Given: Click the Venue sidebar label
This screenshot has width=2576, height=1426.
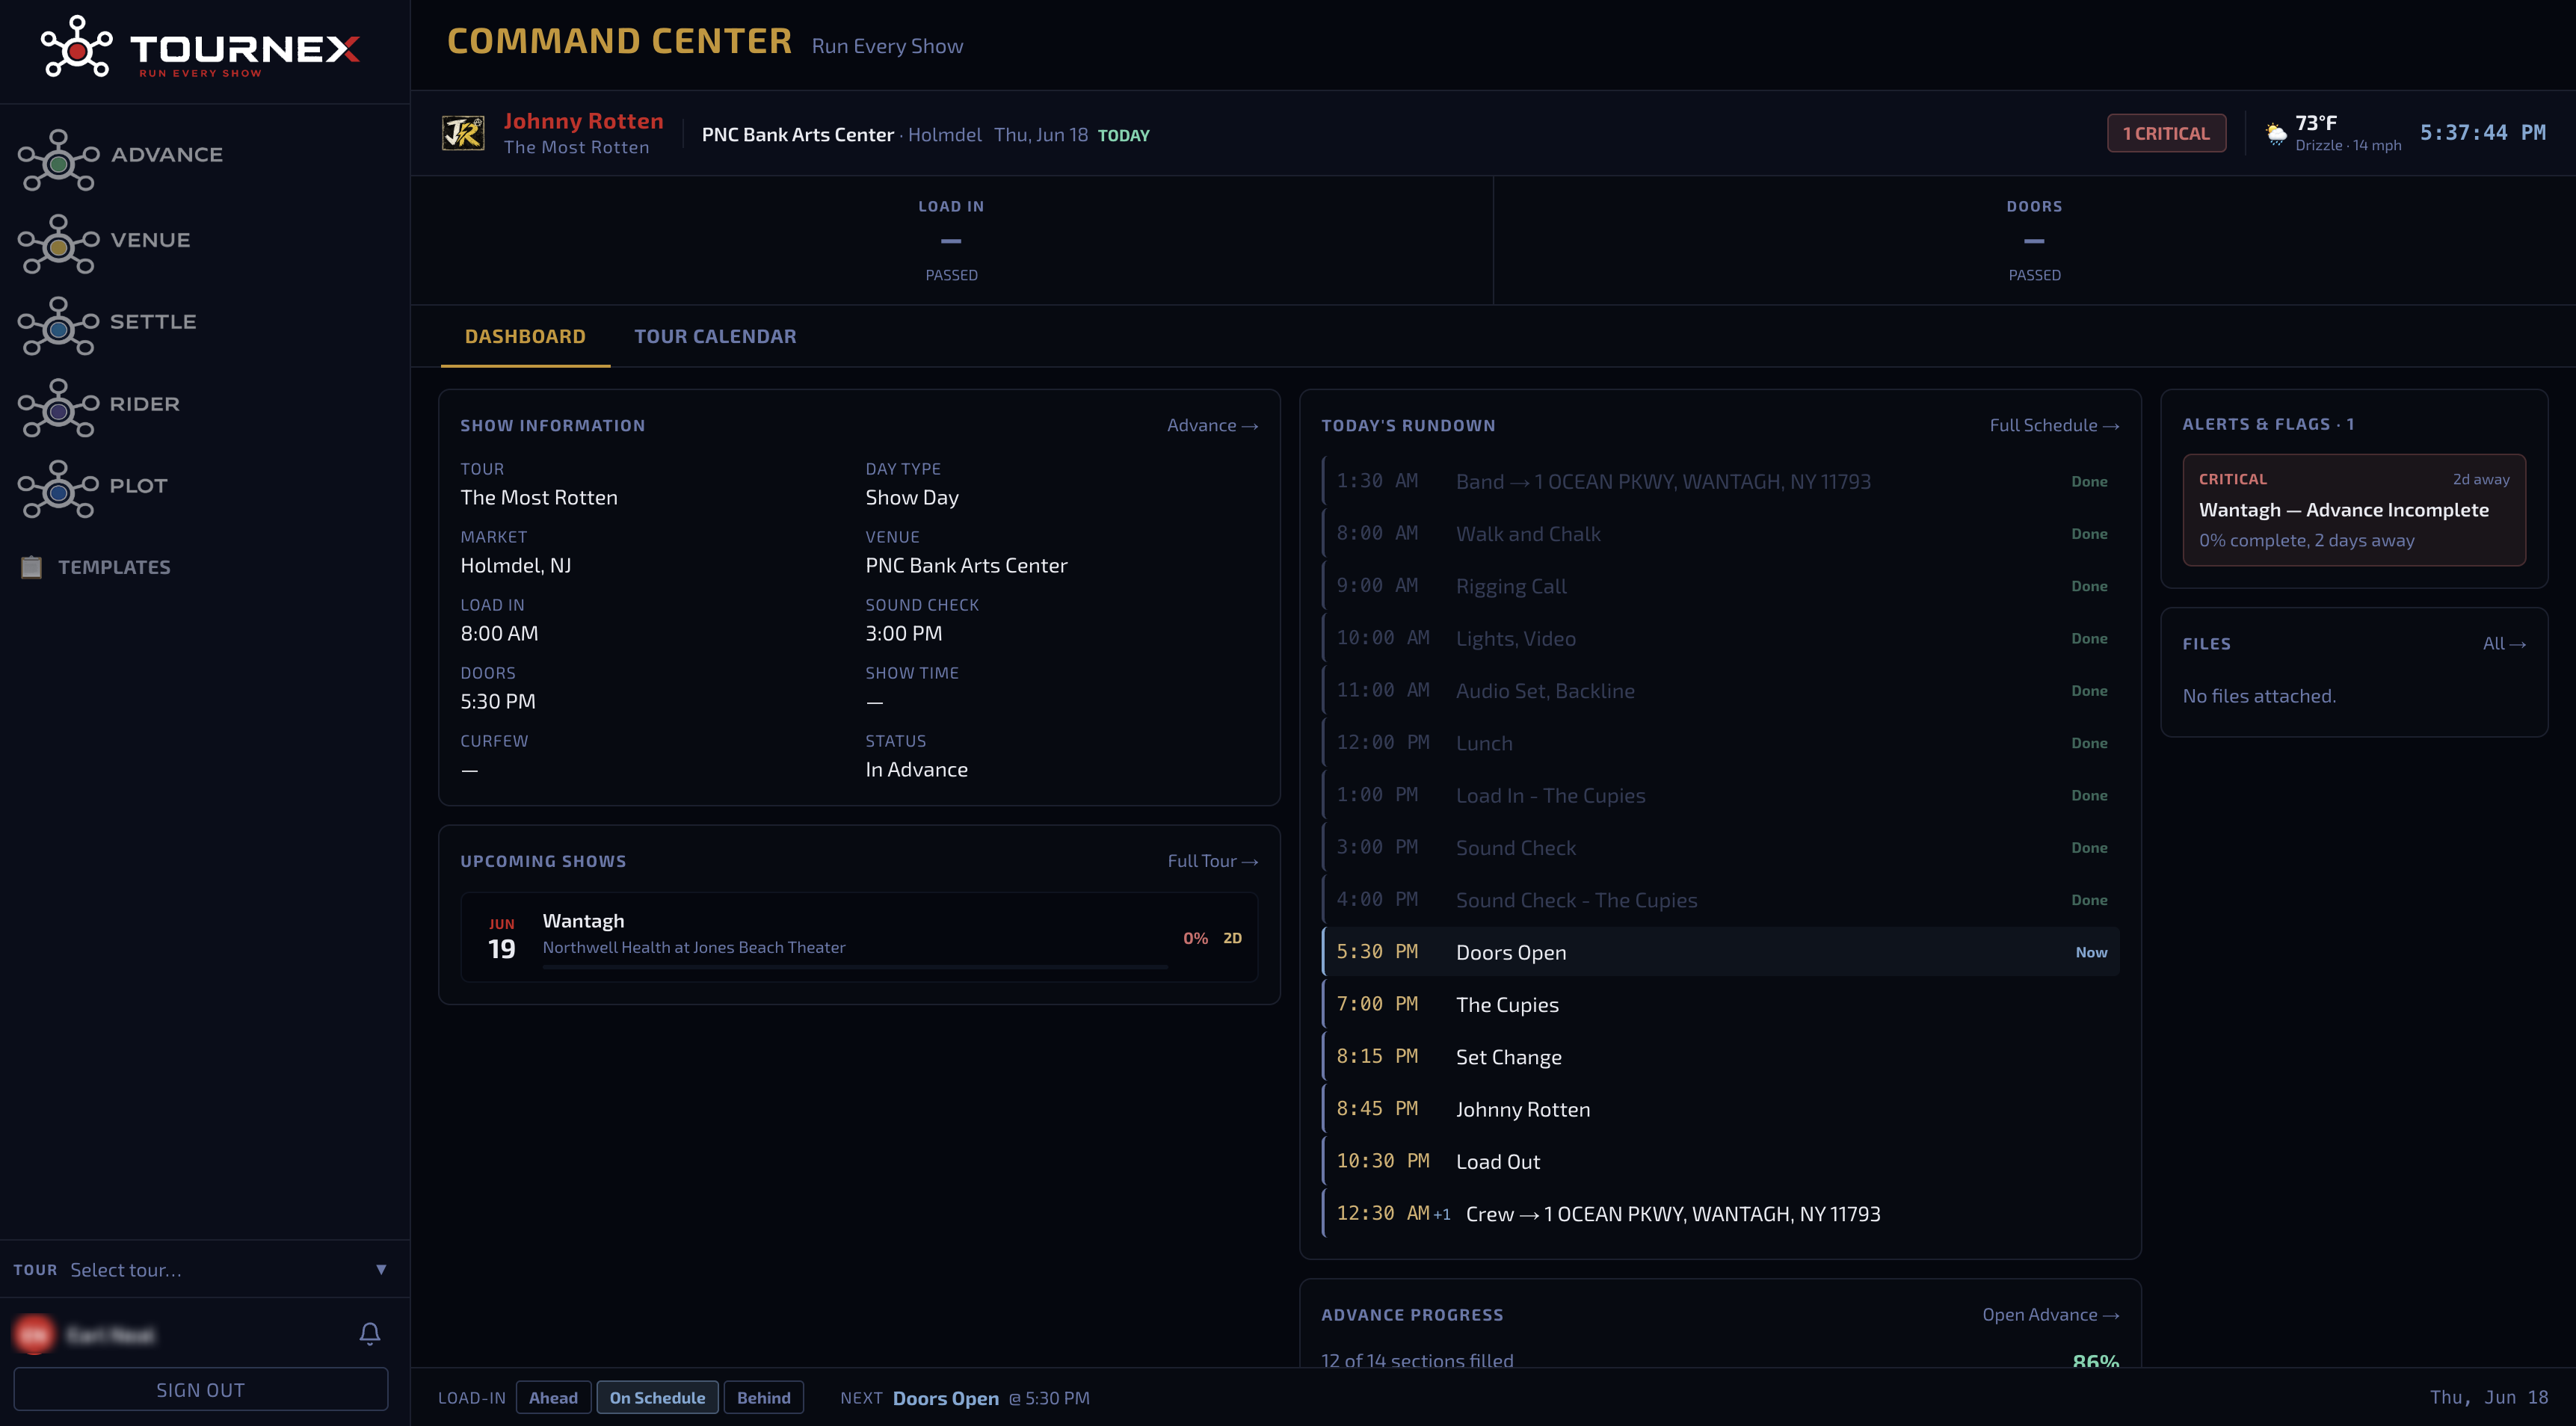Looking at the screenshot, I should pyautogui.click(x=150, y=240).
